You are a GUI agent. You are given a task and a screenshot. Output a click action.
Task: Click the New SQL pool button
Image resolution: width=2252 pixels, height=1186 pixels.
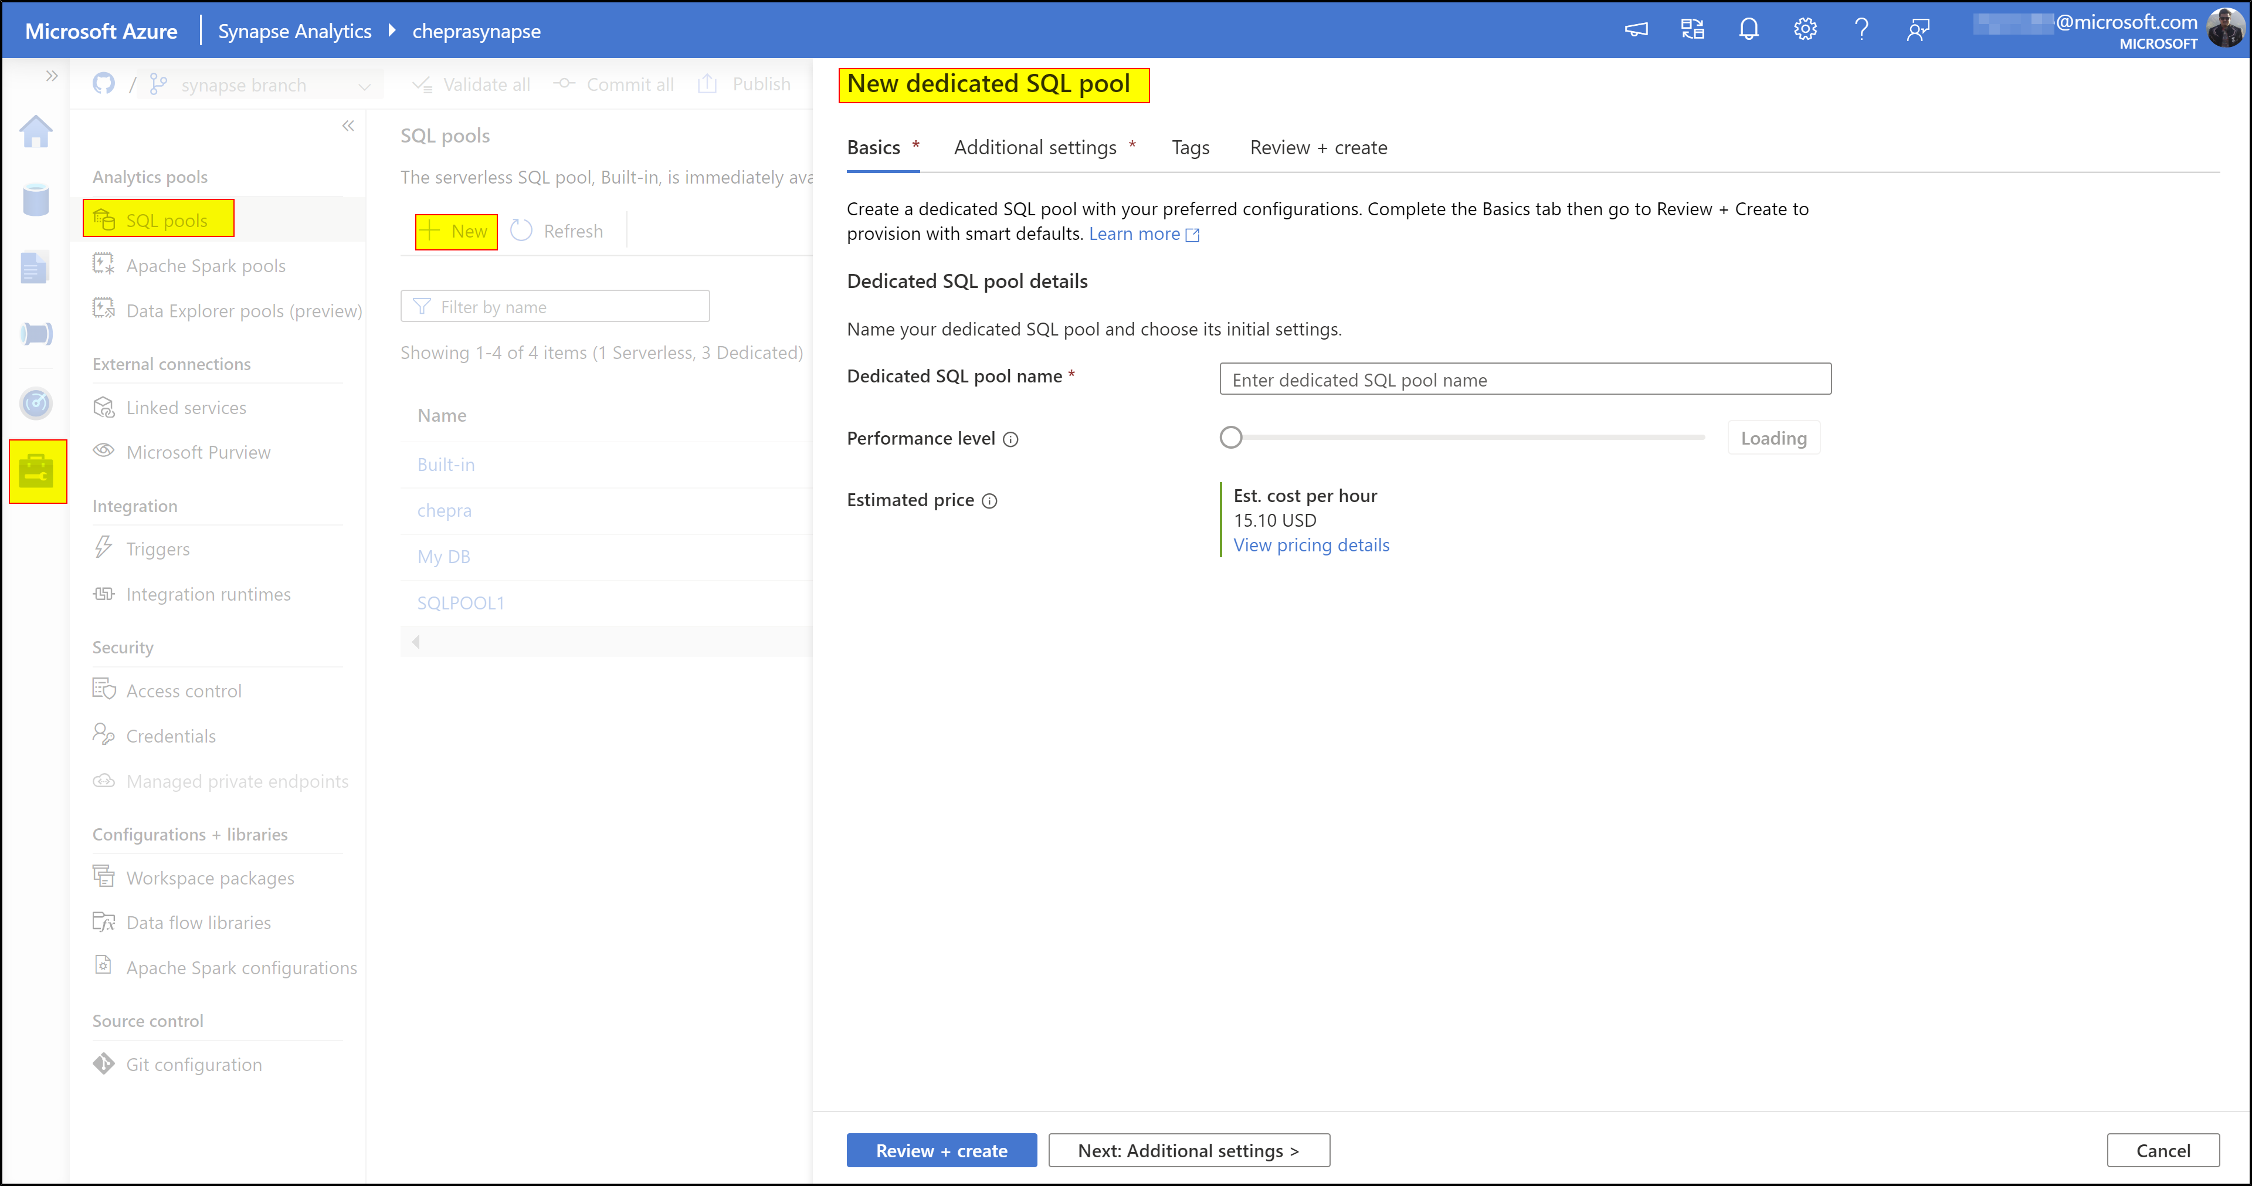tap(456, 232)
